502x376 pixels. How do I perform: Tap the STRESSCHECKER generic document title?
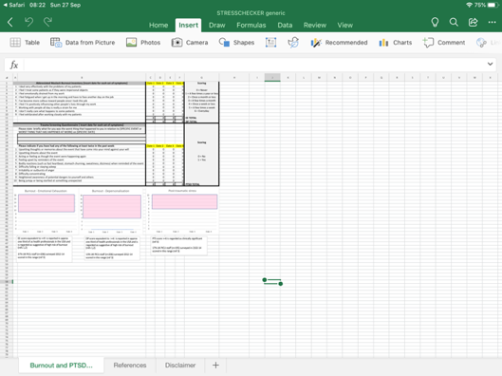coord(251,13)
